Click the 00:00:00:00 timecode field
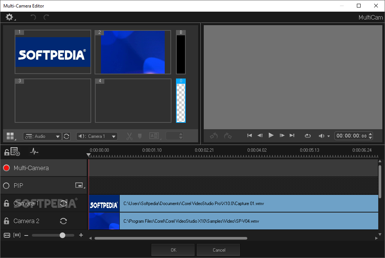 click(x=351, y=136)
